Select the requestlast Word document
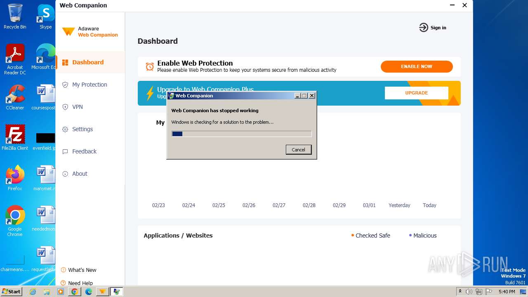 [44, 259]
